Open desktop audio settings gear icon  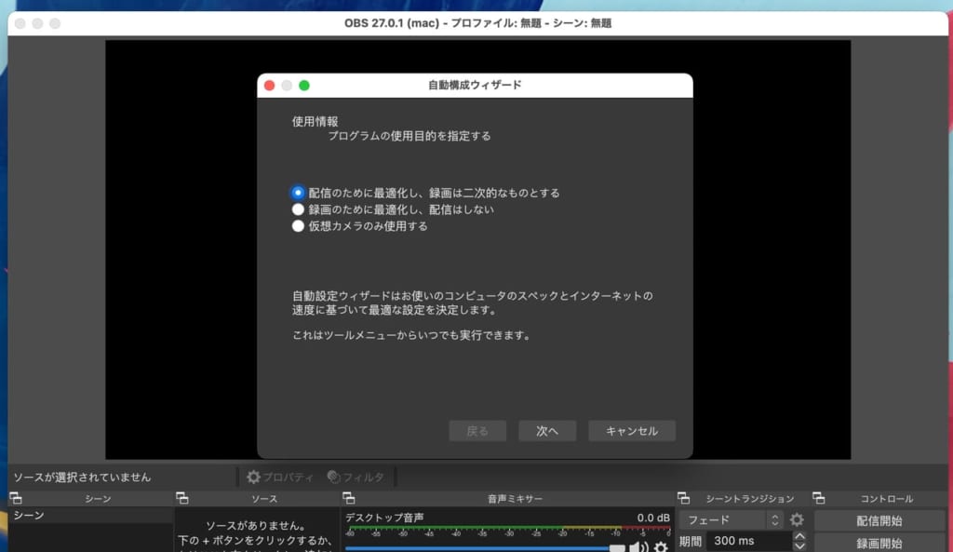[661, 547]
